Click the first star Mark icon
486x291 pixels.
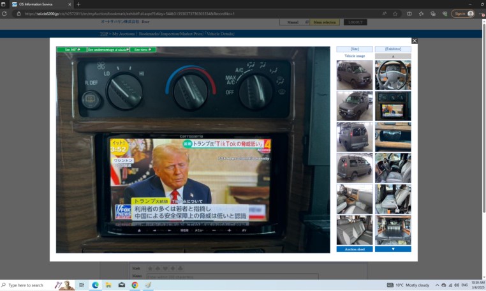pos(151,269)
